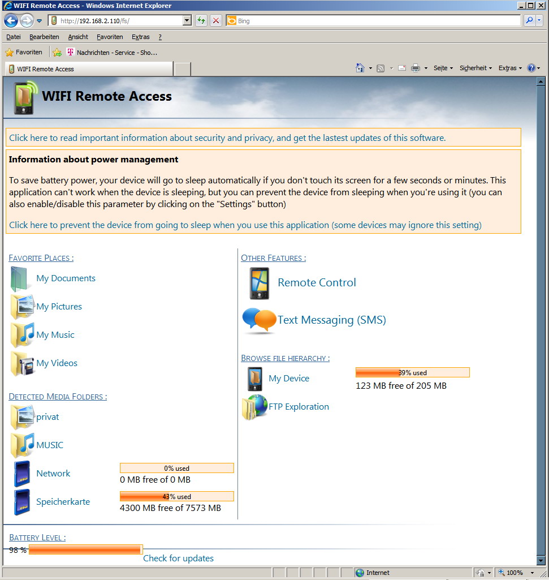This screenshot has width=549, height=580.
Task: Click the Check for updates link
Action: (x=179, y=558)
